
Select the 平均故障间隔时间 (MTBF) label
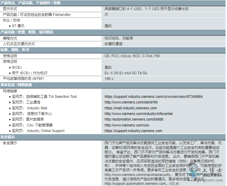click(23, 79)
